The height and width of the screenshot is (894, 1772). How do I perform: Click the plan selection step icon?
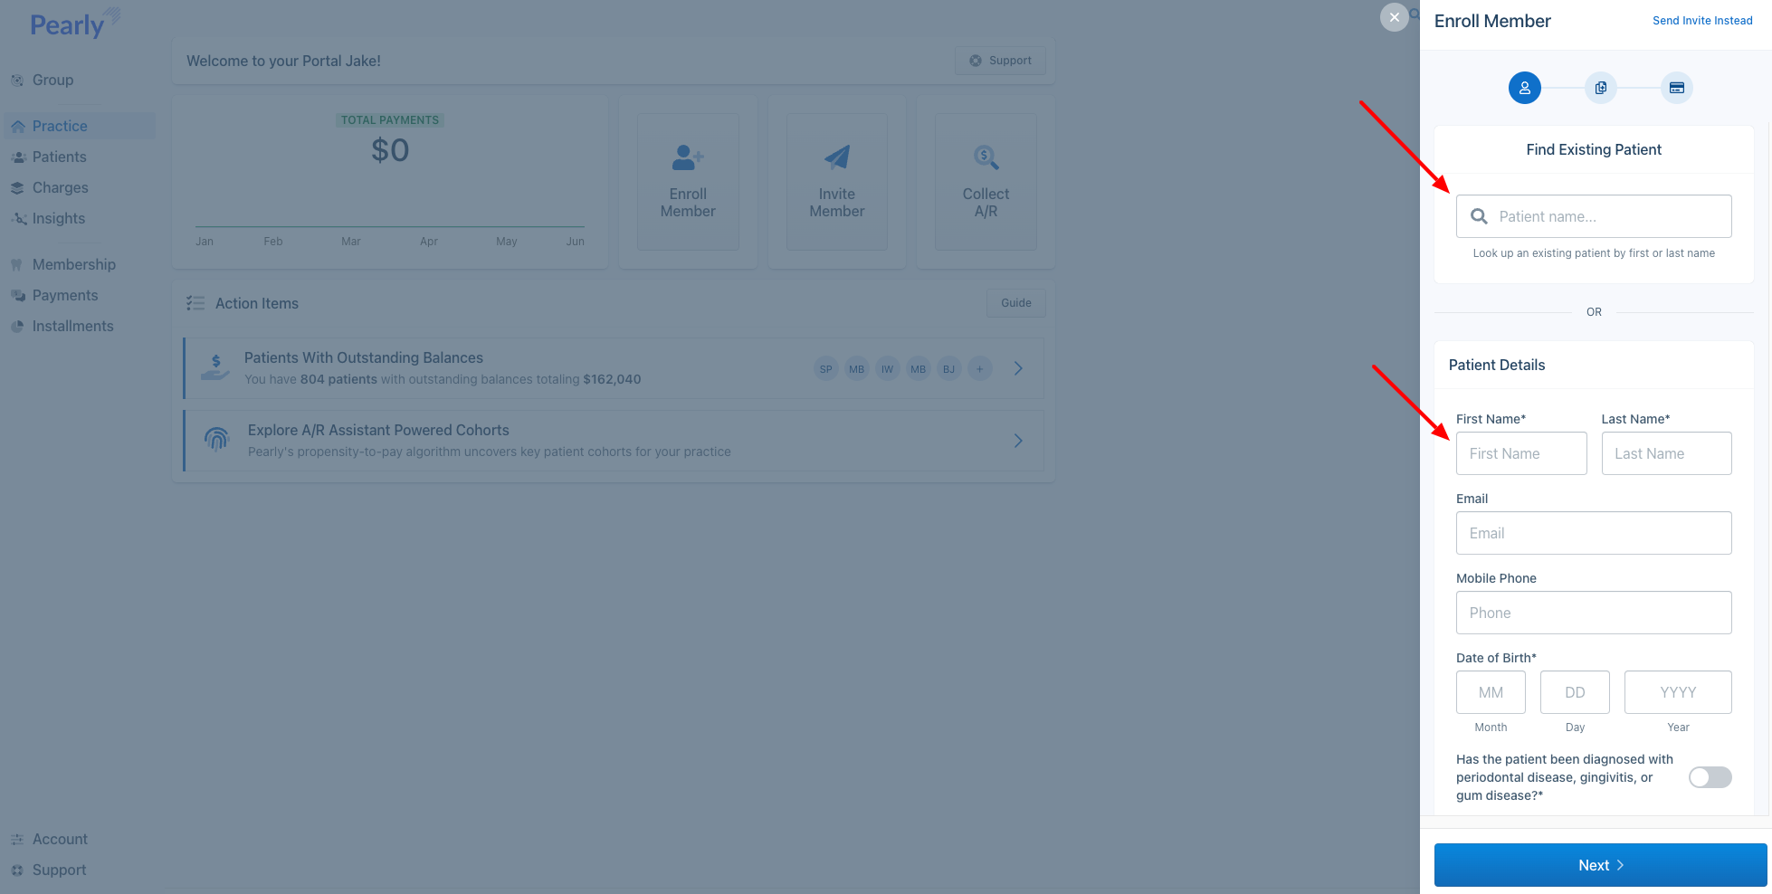pos(1600,88)
